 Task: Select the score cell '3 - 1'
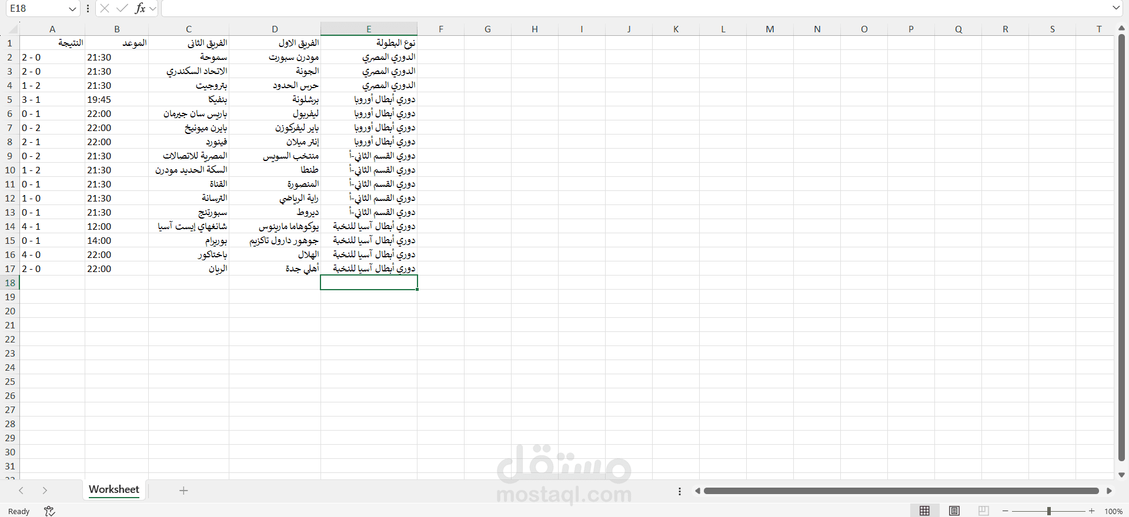tap(52, 99)
